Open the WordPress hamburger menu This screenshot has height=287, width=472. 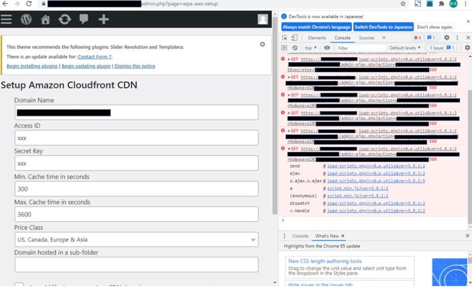pos(6,19)
